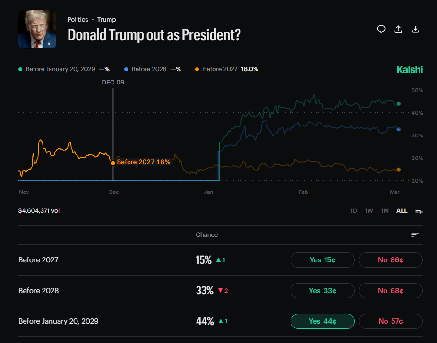437x343 pixels.
Task: Open the add series chart options icon
Action: coord(419,211)
